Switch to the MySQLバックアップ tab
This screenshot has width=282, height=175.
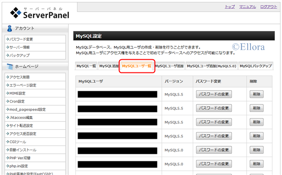tap(256, 66)
